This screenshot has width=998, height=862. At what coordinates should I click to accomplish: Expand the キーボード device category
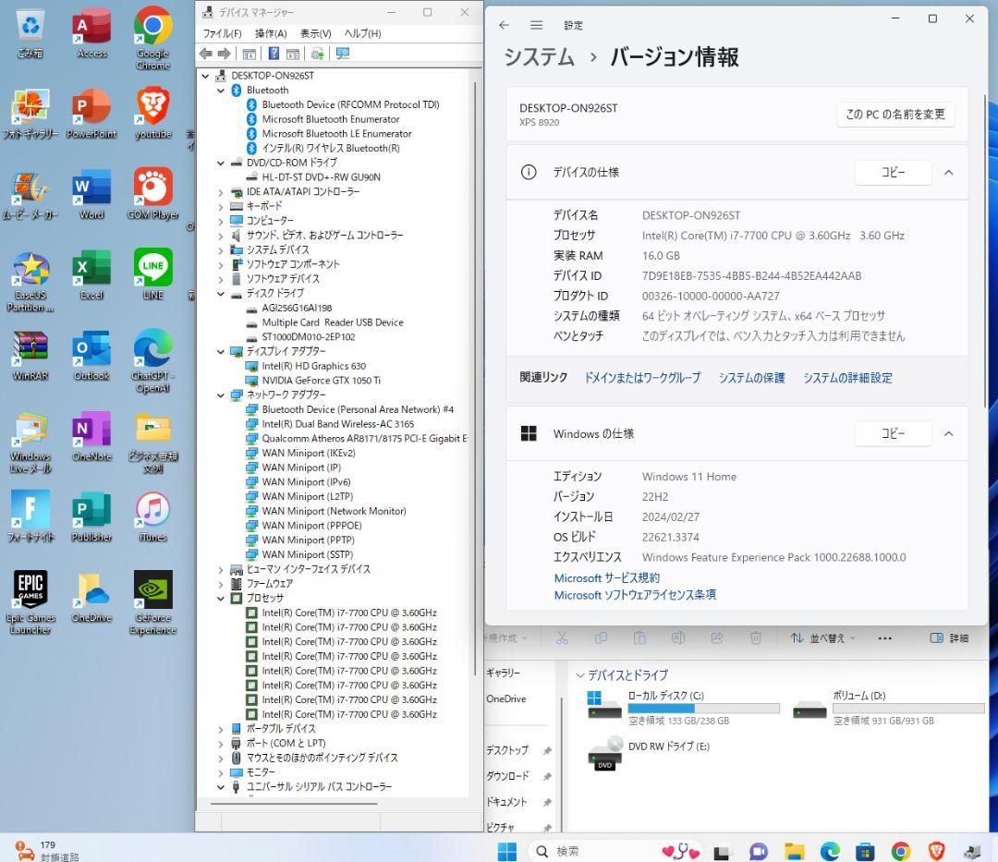tap(221, 206)
